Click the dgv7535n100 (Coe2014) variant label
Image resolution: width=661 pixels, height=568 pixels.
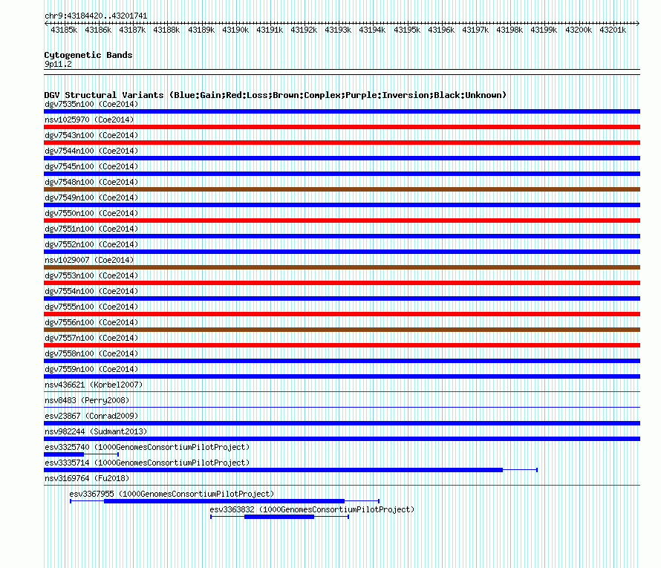[91, 104]
